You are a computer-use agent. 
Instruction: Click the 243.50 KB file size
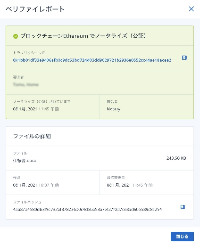click(176, 158)
